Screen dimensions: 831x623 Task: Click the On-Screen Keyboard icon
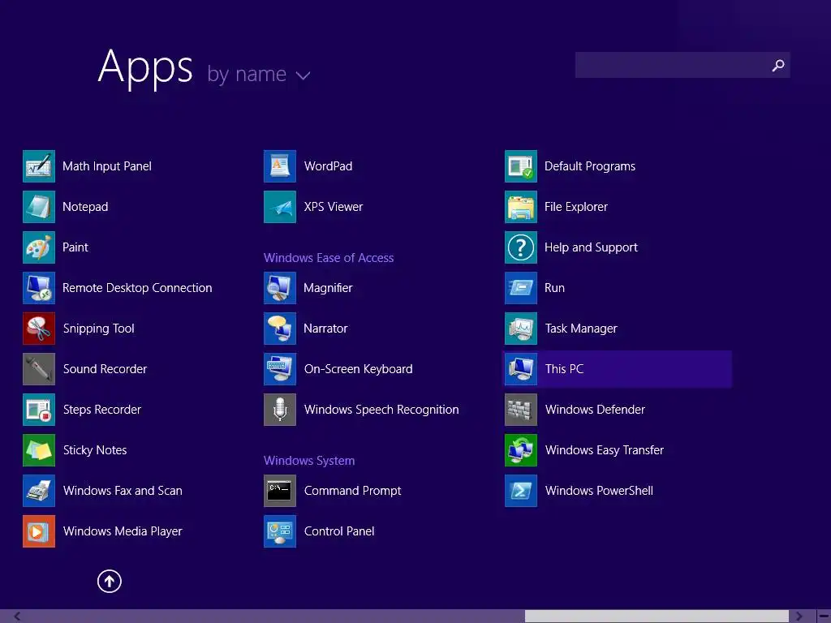(x=280, y=369)
